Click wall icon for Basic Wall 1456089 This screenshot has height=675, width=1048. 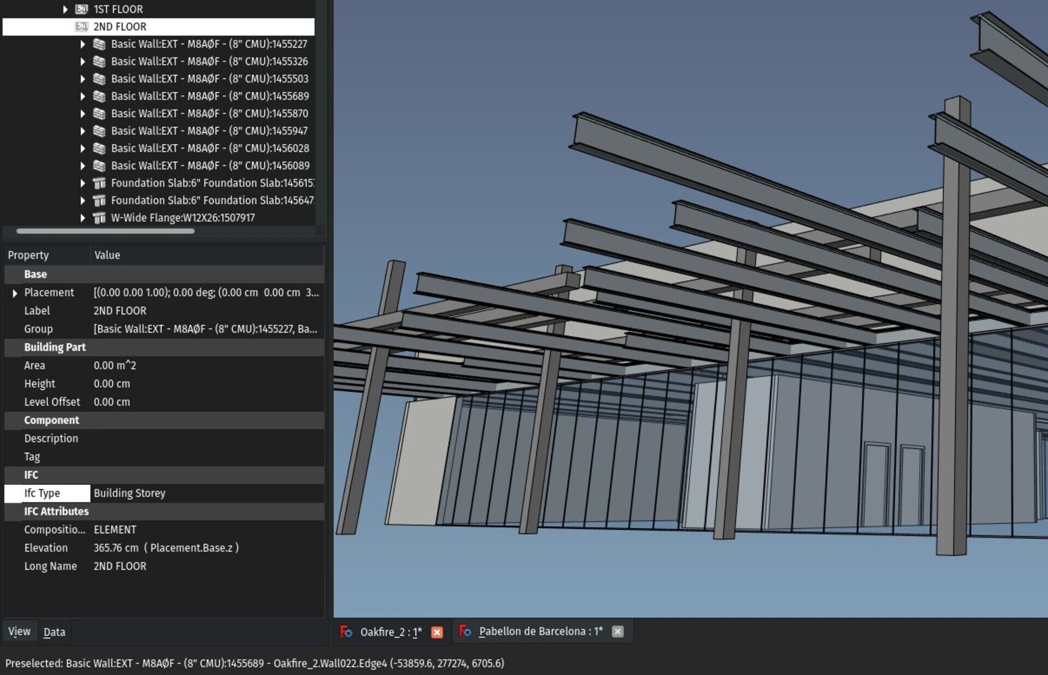pos(99,166)
